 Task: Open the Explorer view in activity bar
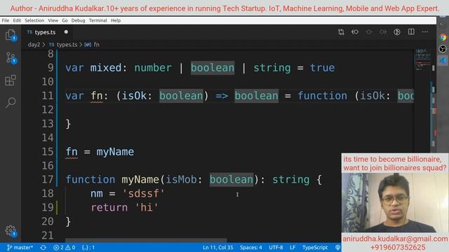[11, 35]
